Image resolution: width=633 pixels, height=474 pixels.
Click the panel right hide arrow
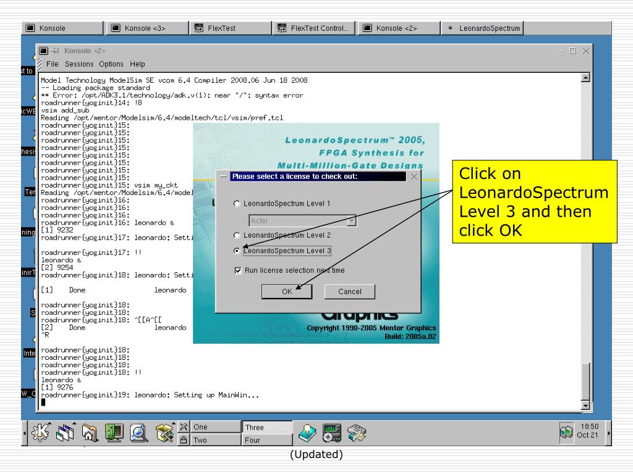pyautogui.click(x=608, y=433)
